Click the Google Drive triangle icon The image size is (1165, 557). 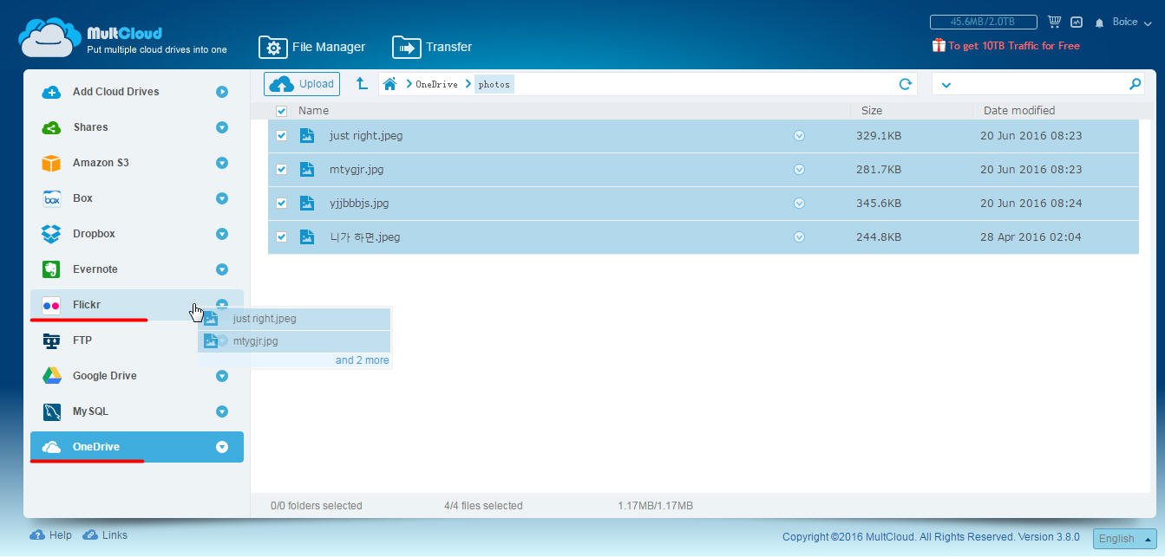click(x=51, y=376)
